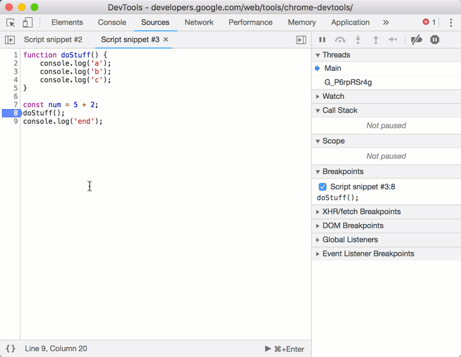The image size is (461, 357).
Task: Select the Sources tab
Action: coord(155,22)
